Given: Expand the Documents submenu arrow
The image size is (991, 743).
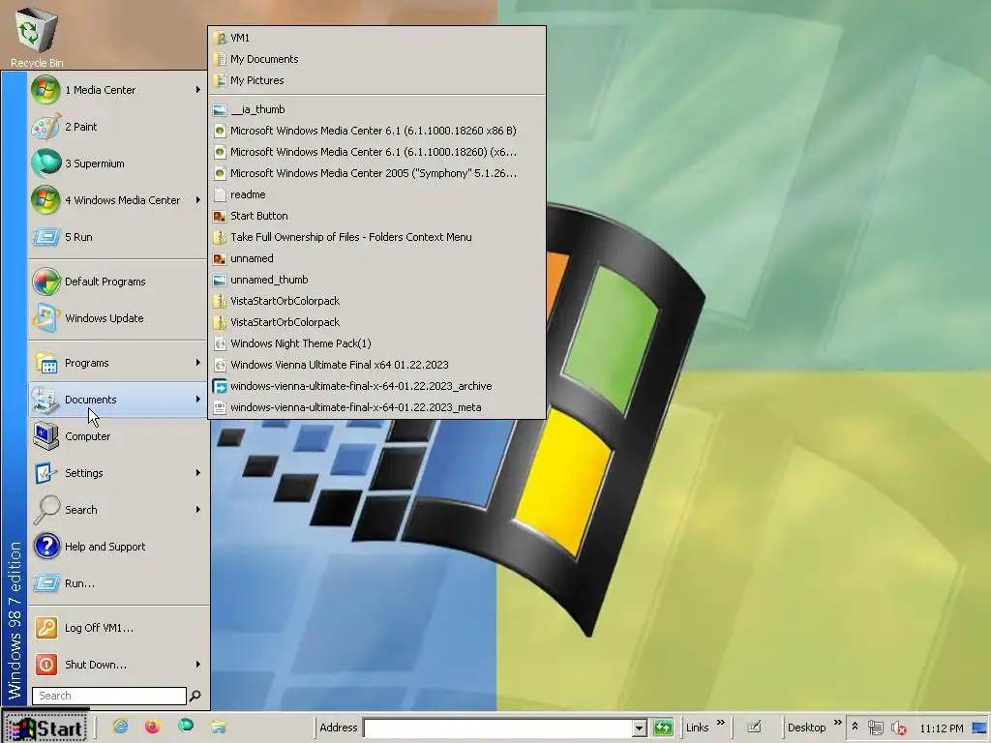Looking at the screenshot, I should pyautogui.click(x=197, y=400).
